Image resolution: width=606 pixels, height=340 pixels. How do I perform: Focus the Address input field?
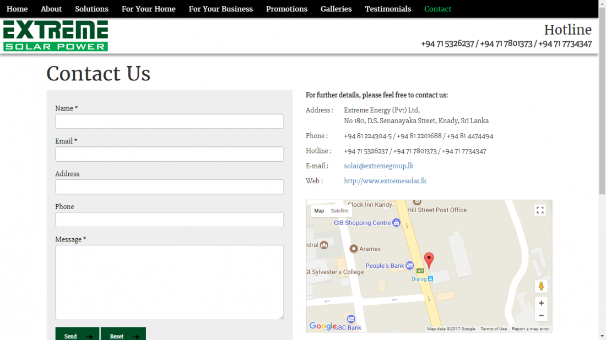[x=169, y=187]
